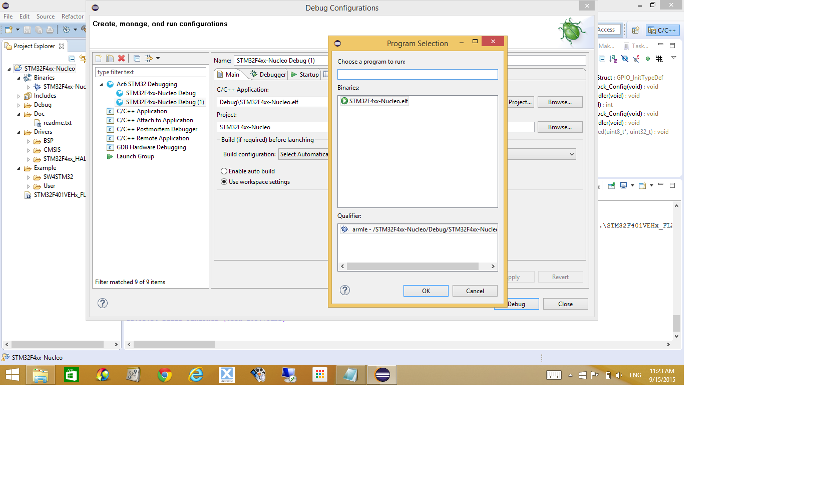Screen dimensions: 824x492
Task: Enable auto build radio option
Action: [x=224, y=171]
